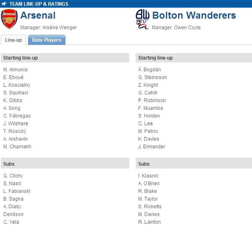The width and height of the screenshot is (252, 235).
Task: Click on G. Cahill in Bolton line-up
Action: coord(148,93)
